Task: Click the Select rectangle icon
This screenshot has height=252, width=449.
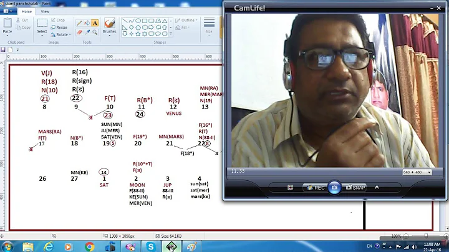Action: (x=42, y=23)
